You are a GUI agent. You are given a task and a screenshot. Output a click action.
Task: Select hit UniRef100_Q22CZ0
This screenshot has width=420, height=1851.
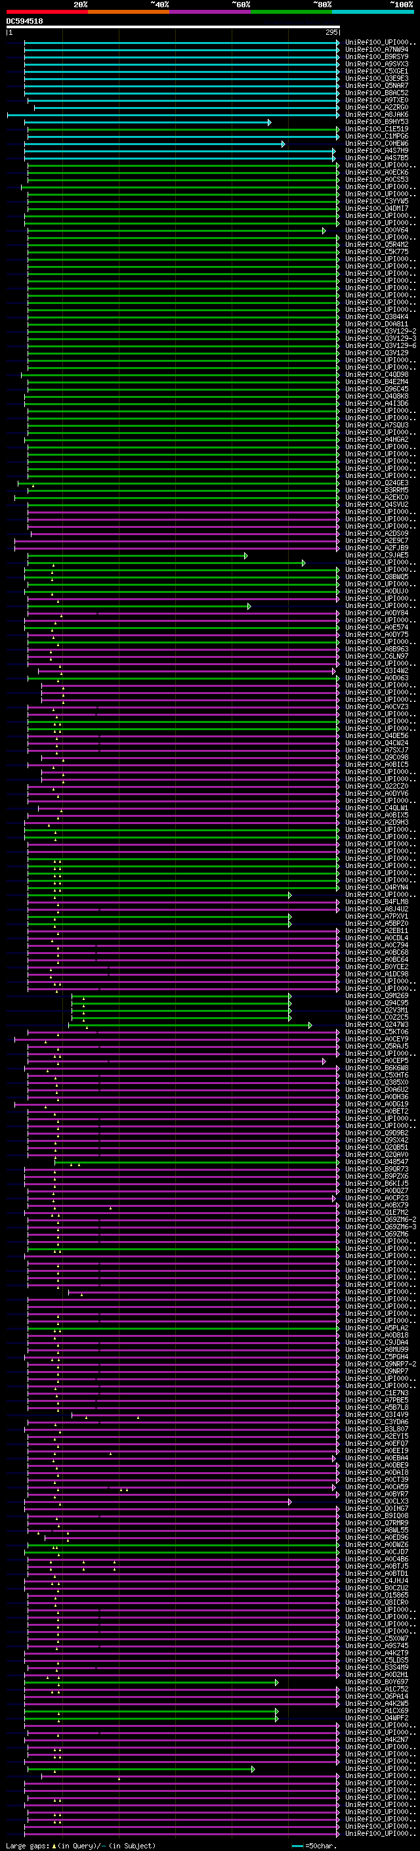tap(377, 786)
